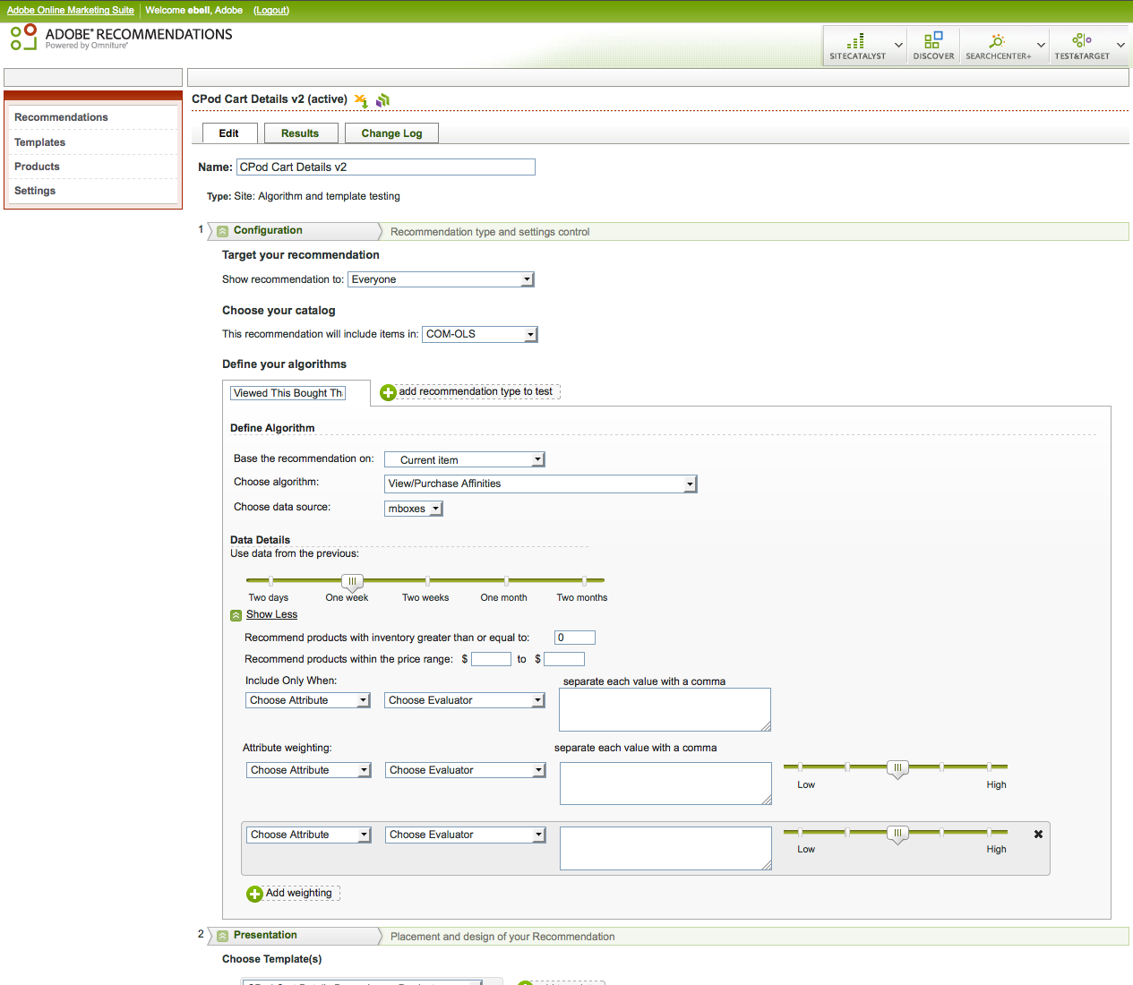Switch to the Change Log tab
This screenshot has width=1133, height=985.
coord(391,133)
